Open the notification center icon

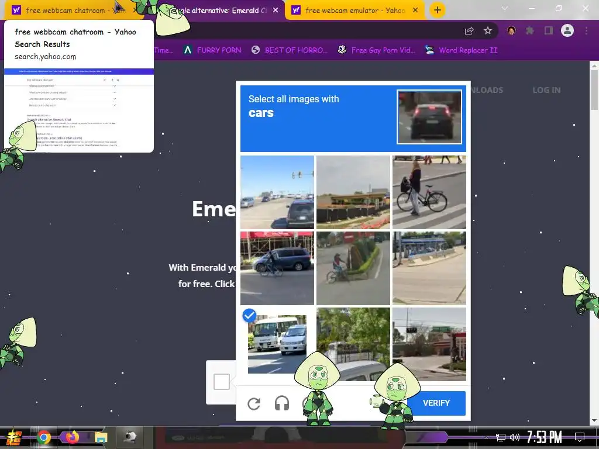pyautogui.click(x=580, y=437)
